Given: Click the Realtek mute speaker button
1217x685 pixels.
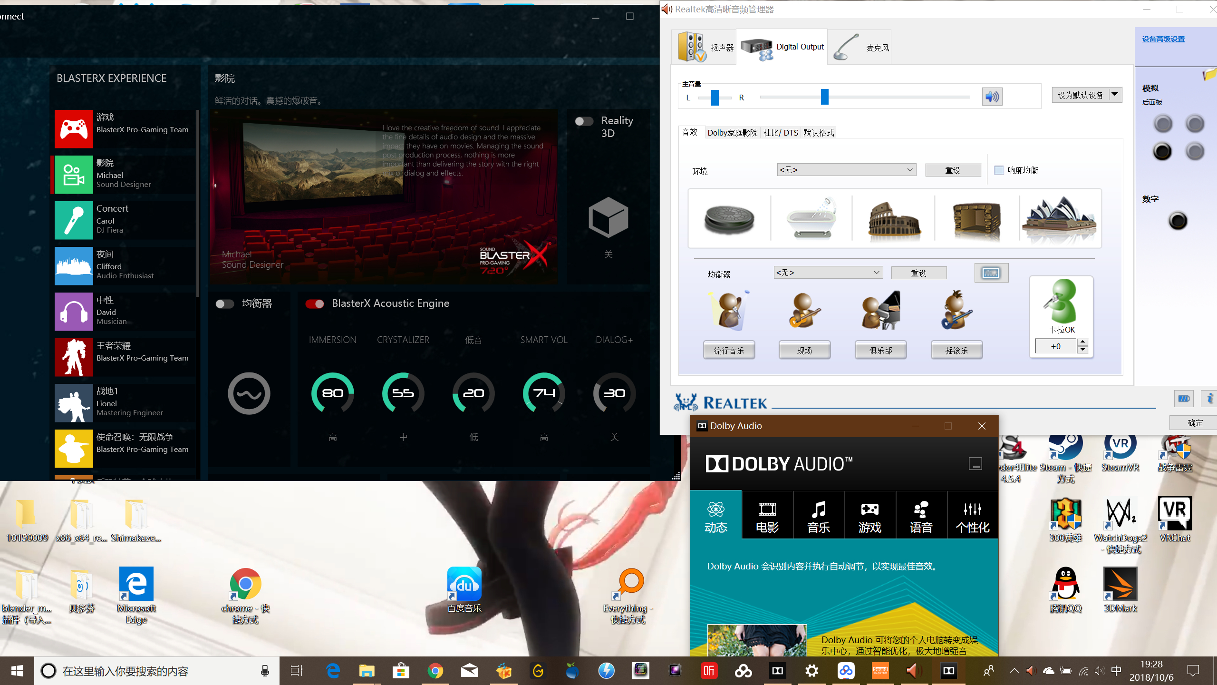Looking at the screenshot, I should [992, 97].
